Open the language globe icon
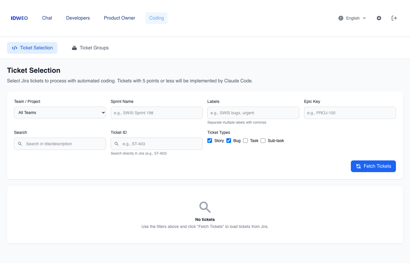The width and height of the screenshot is (410, 263). pos(341,18)
